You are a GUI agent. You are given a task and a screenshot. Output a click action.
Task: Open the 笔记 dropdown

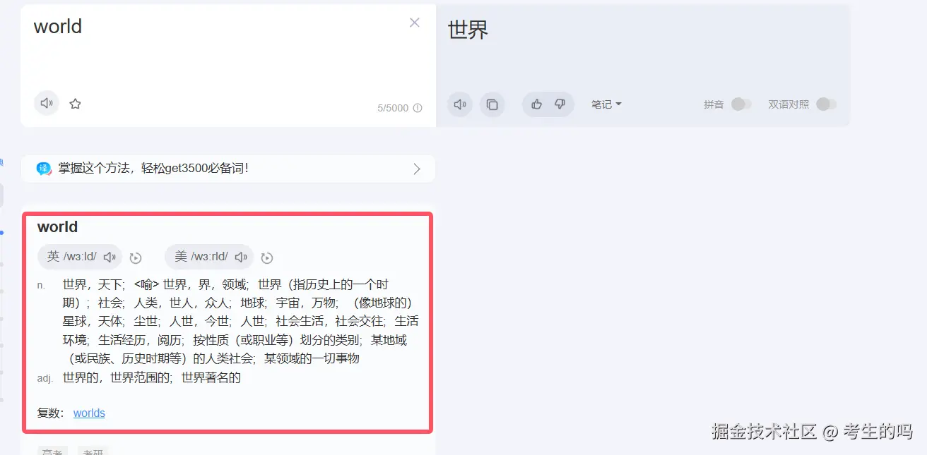(x=606, y=104)
